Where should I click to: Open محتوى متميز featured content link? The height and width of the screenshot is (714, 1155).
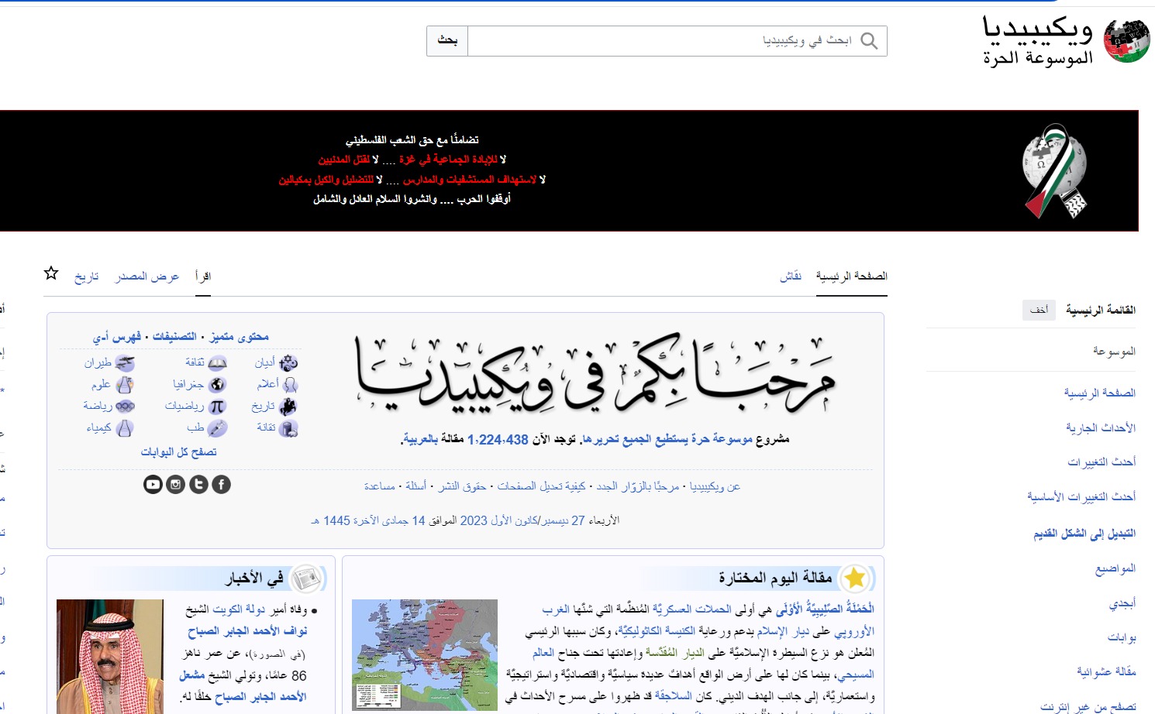click(239, 337)
